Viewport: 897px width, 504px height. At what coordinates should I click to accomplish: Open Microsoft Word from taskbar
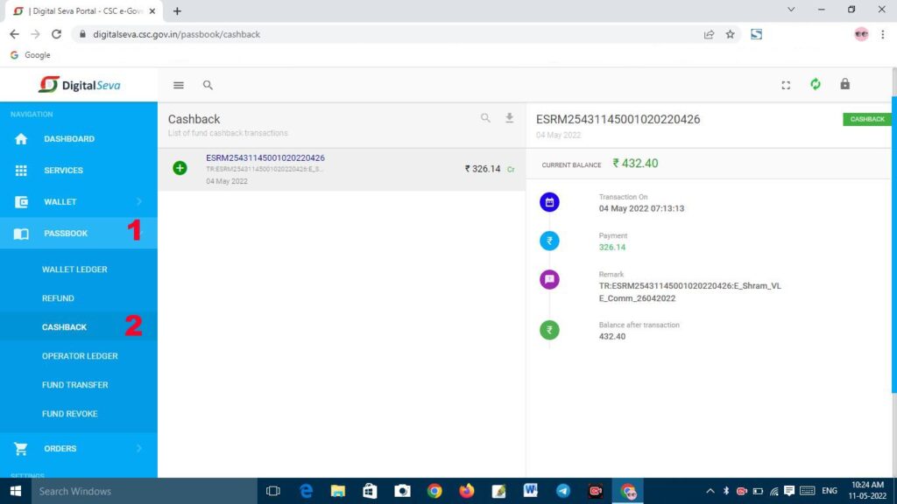pyautogui.click(x=530, y=491)
